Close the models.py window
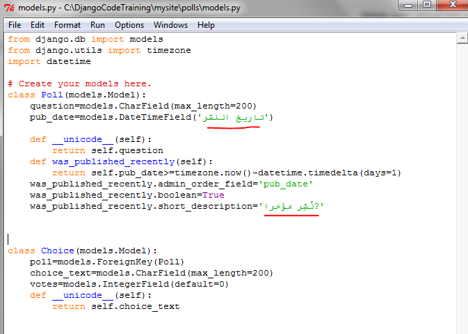 coord(453,5)
